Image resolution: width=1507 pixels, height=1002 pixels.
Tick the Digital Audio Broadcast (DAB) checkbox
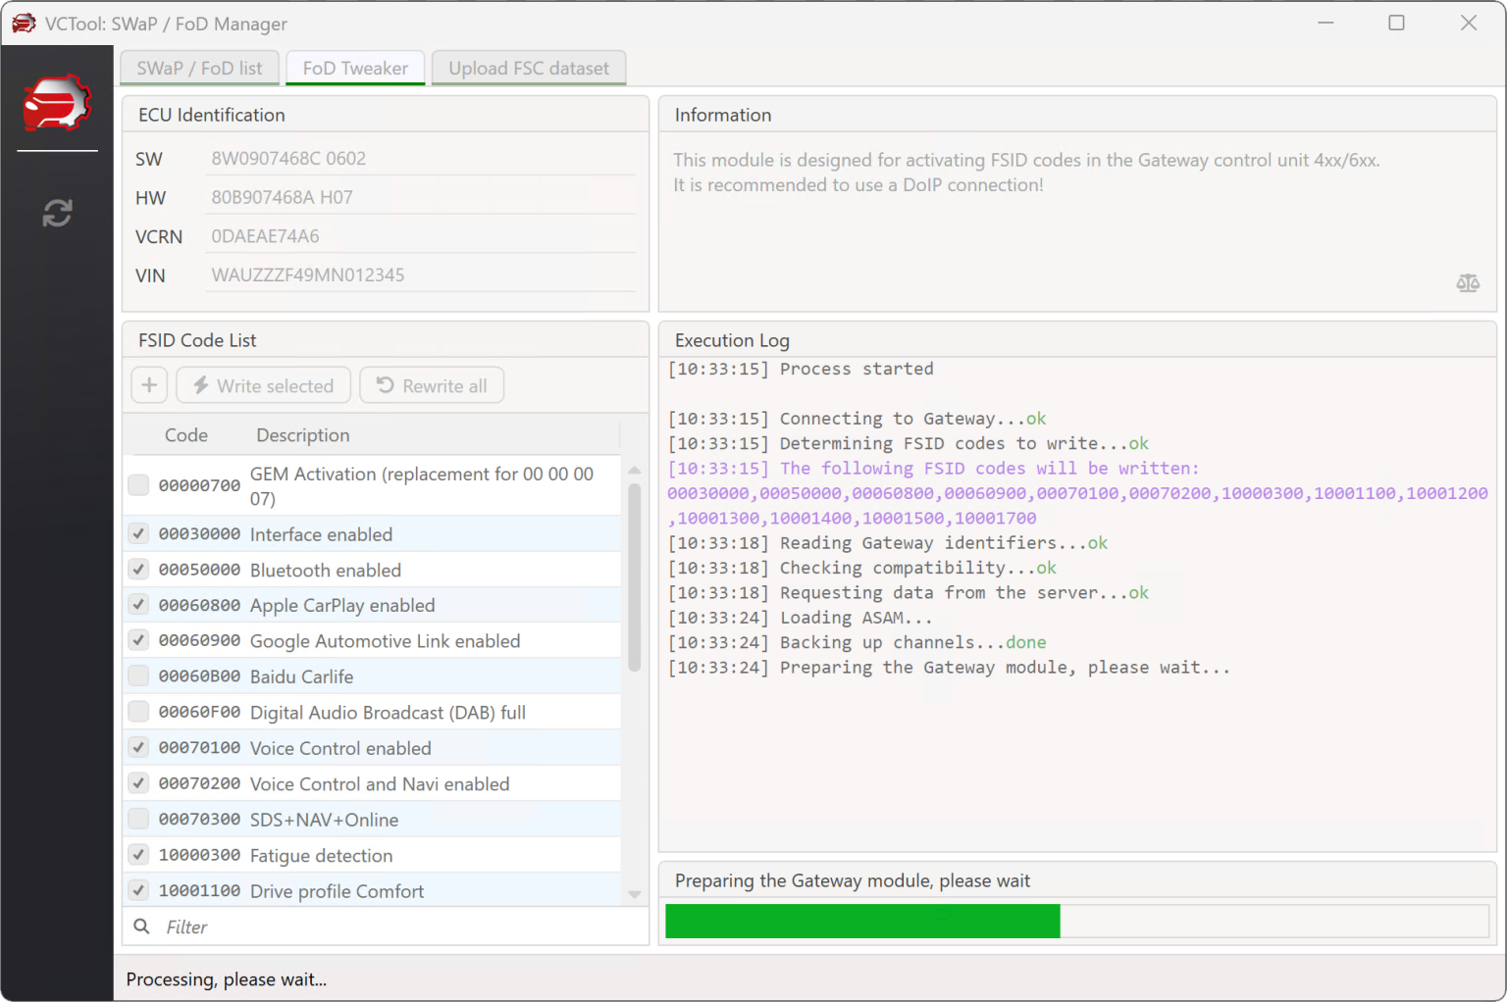tap(139, 712)
